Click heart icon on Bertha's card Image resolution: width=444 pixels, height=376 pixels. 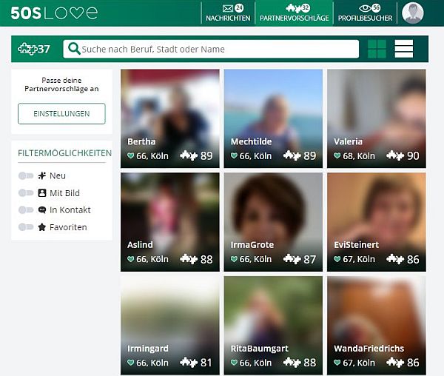click(x=131, y=156)
